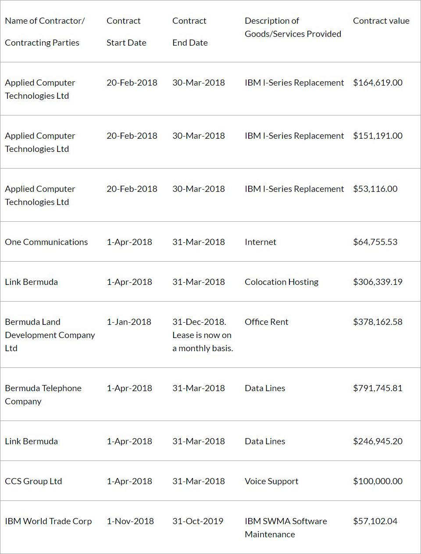Click the "Description of Goods/Services Provided" header
The height and width of the screenshot is (554, 421).
[x=293, y=27]
